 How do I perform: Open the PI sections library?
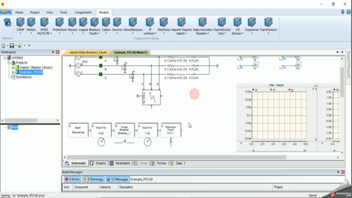[x=150, y=26]
